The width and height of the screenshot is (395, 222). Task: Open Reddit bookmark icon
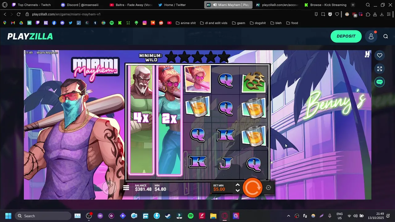161,23
